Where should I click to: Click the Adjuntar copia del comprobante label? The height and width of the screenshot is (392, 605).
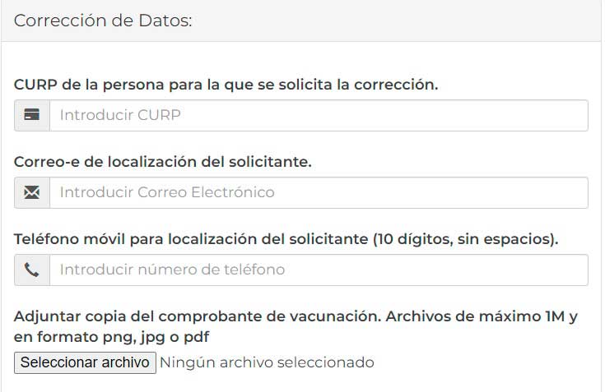[296, 326]
